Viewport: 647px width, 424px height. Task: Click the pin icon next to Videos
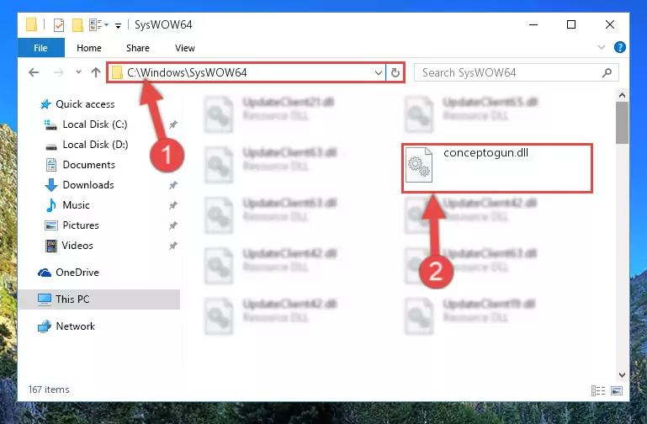(x=172, y=246)
